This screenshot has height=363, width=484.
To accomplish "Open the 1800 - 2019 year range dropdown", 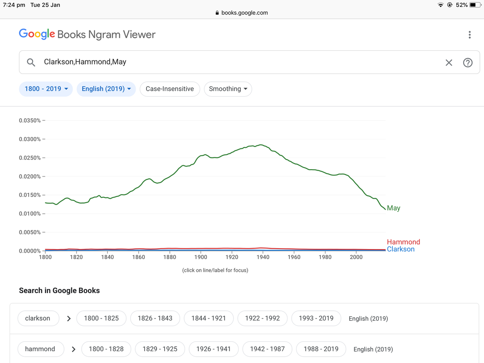I will click(46, 89).
